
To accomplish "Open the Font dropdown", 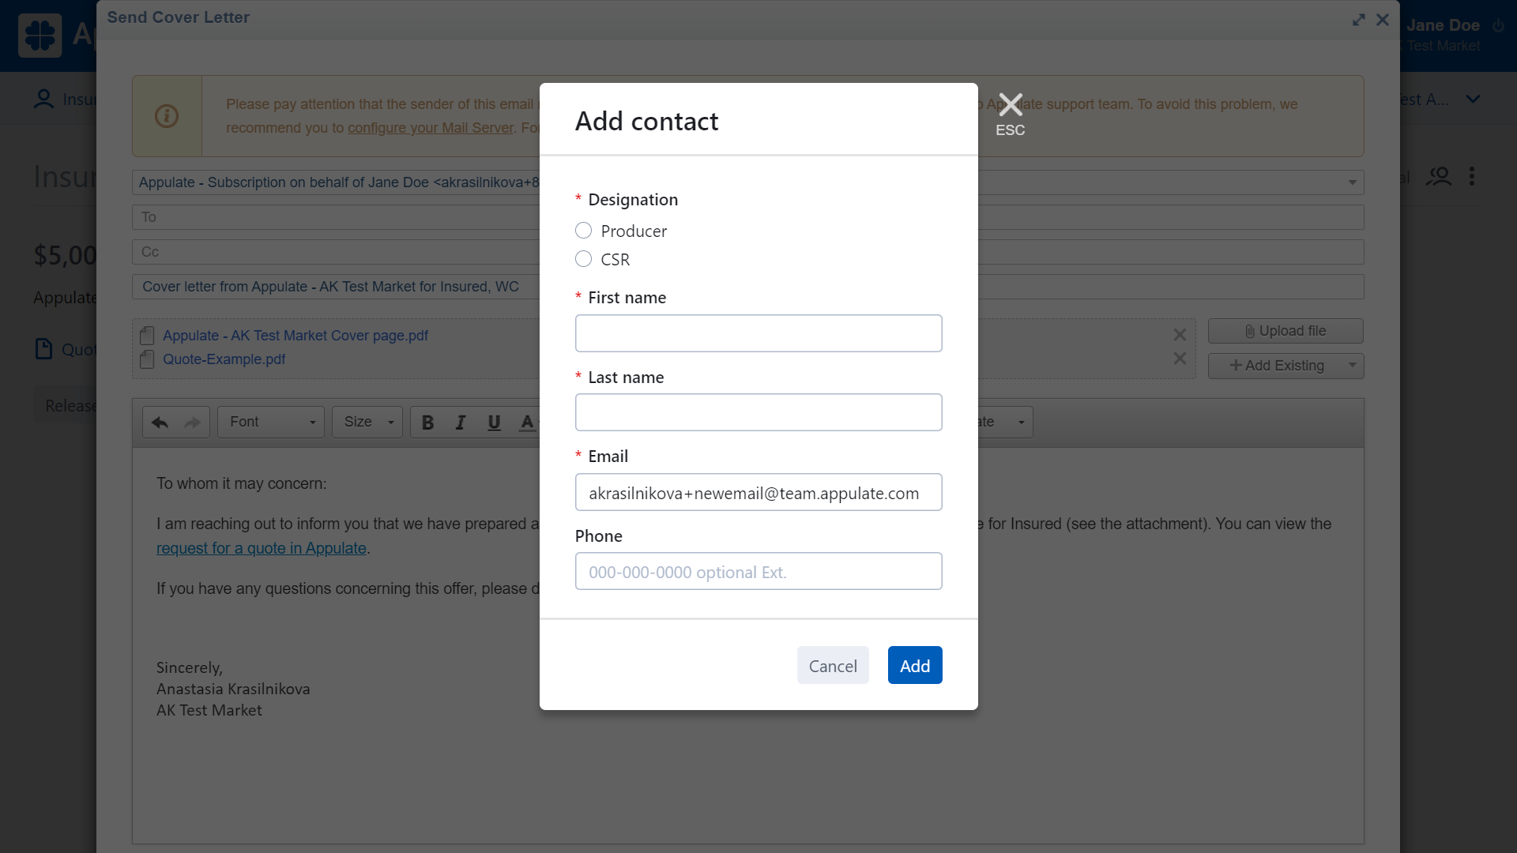I will click(x=271, y=423).
